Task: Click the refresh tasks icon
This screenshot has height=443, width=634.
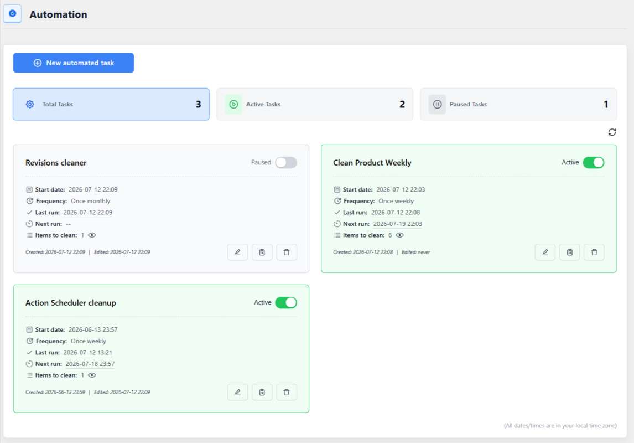Action: 612,132
